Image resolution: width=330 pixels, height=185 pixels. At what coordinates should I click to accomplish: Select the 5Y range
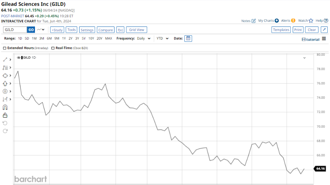(83, 38)
